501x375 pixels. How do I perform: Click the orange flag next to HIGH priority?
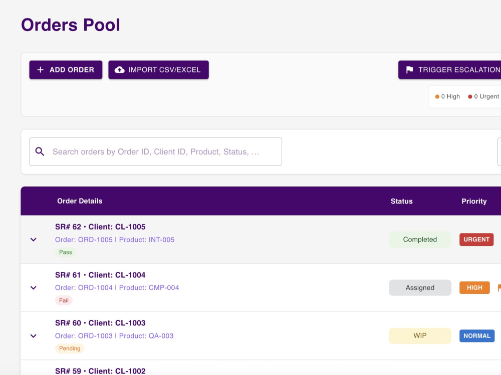click(x=499, y=287)
